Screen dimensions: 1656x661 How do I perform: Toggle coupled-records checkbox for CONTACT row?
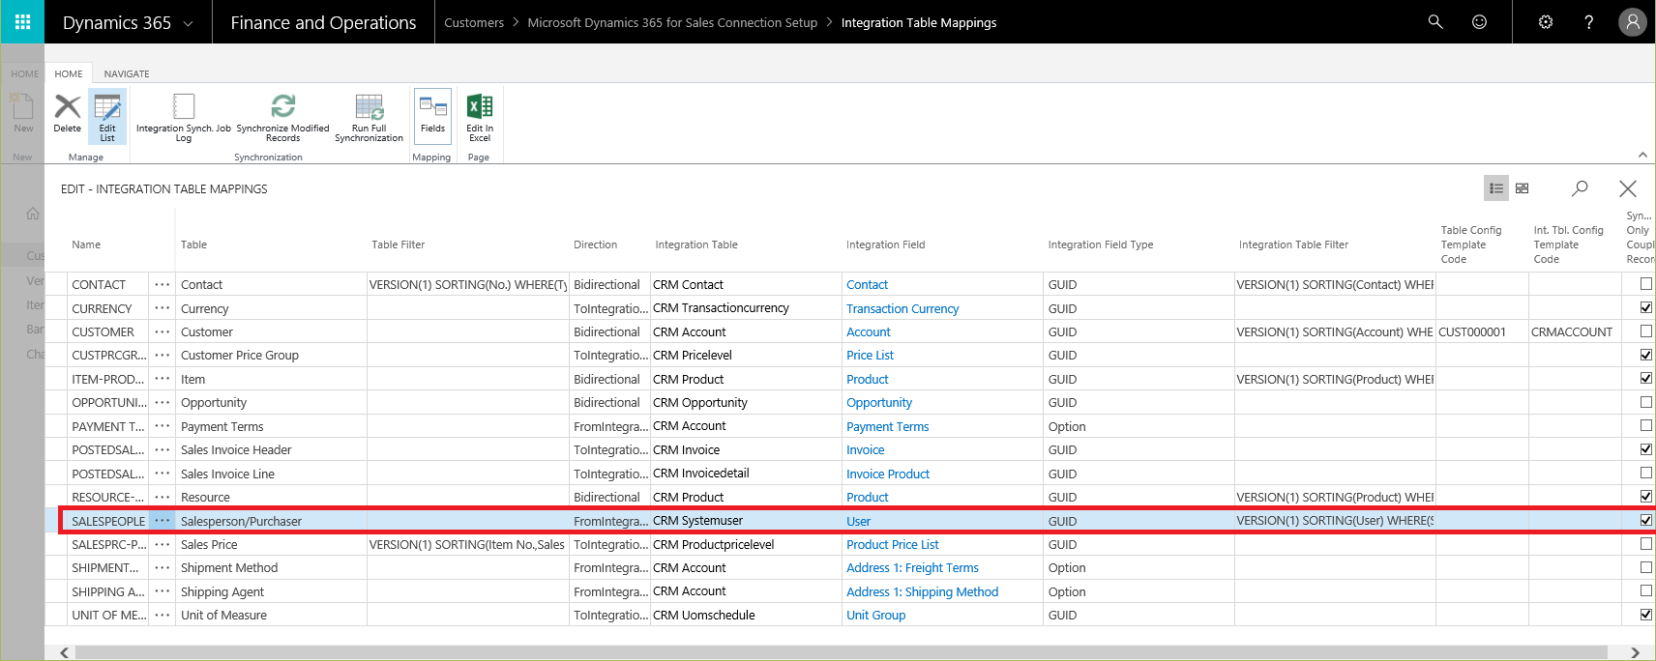pos(1645,284)
